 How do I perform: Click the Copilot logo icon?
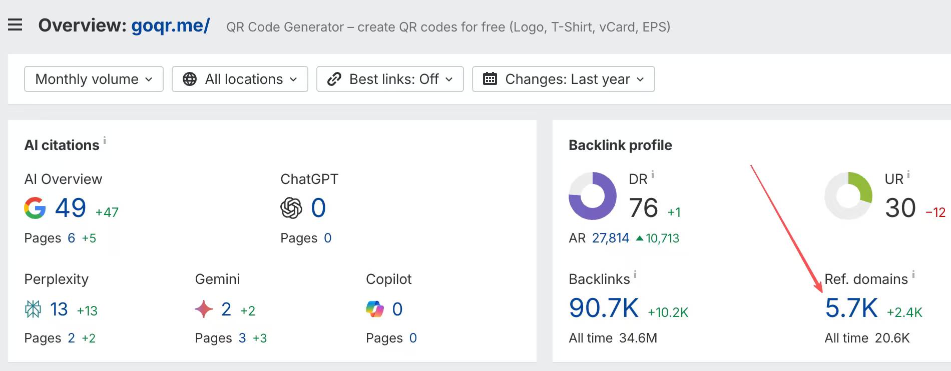pos(375,309)
